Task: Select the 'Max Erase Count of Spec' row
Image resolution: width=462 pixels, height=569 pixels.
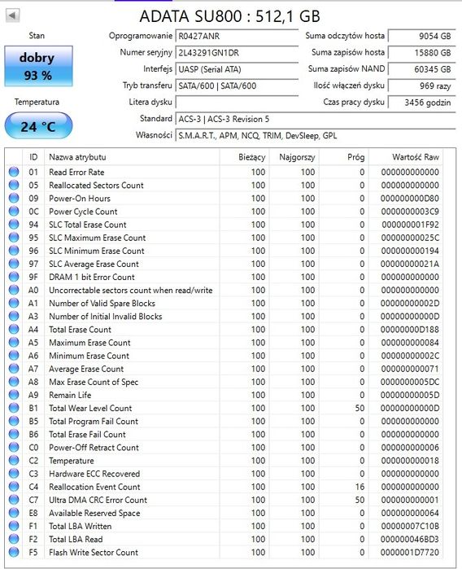Action: (x=224, y=382)
